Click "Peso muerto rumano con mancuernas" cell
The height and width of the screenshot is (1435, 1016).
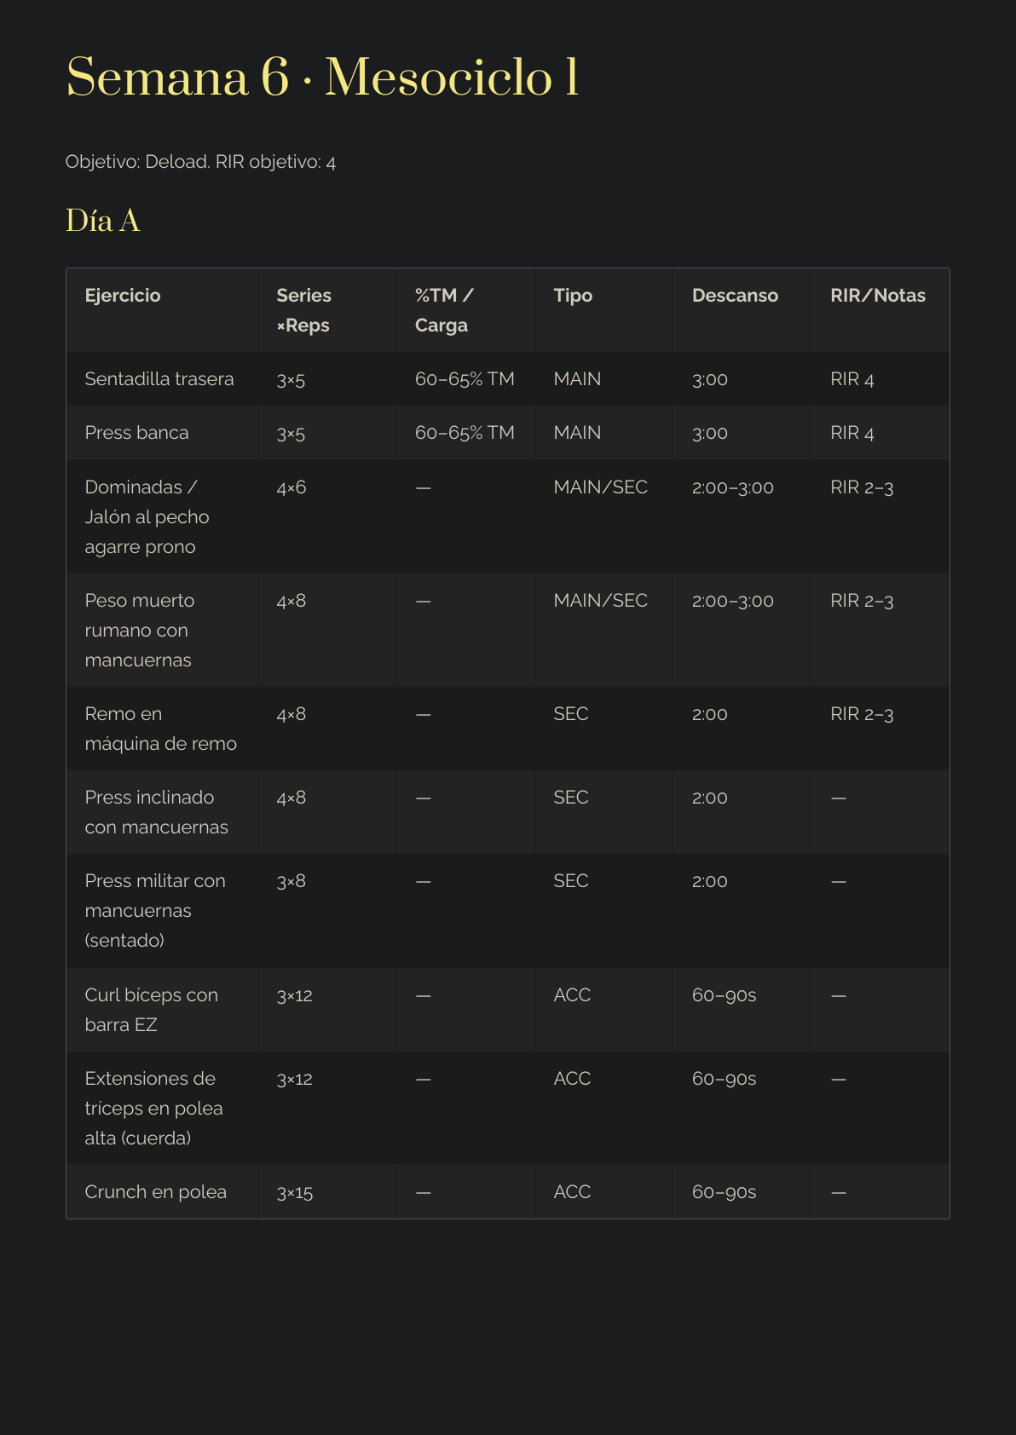click(140, 630)
